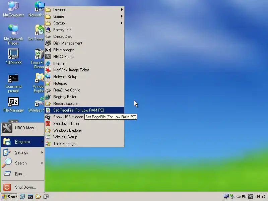Image resolution: width=268 pixels, height=201 pixels.
Task: Click the Shutdown Timer red icon
Action: point(48,124)
